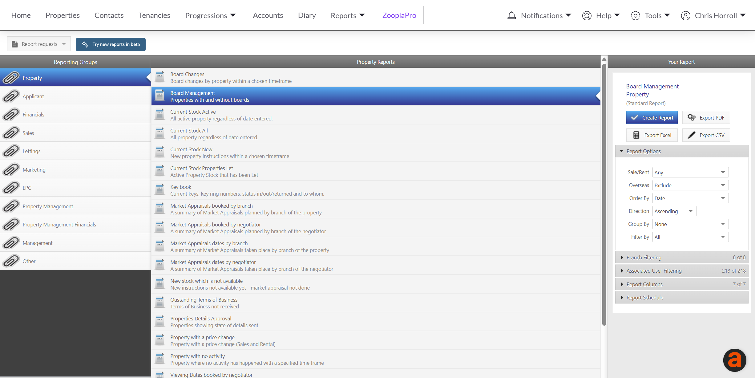755x378 pixels.
Task: Select Property with a price change report
Action: point(376,341)
